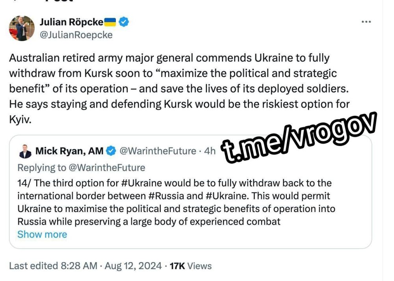The width and height of the screenshot is (394, 281).
Task: Expand the quoted tweet via Show more
Action: (x=42, y=234)
